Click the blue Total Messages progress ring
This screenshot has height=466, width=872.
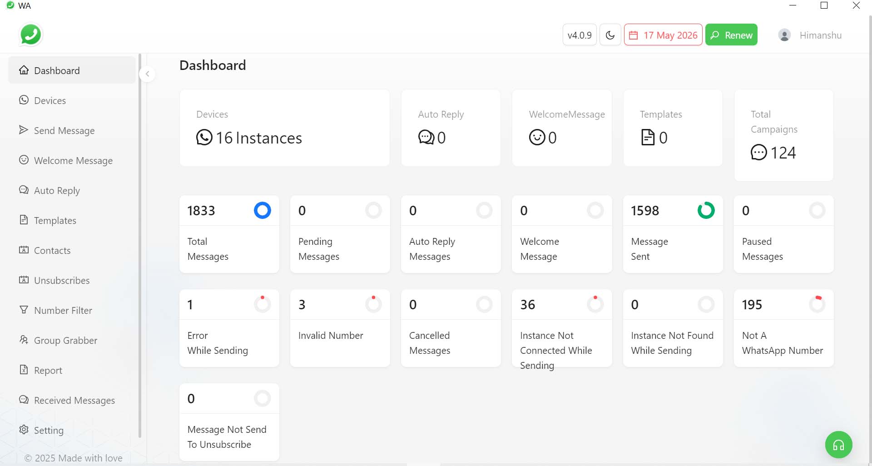262,210
